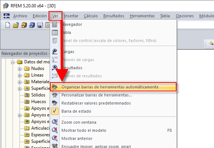Screen dimensions: 214x148
Task: Choose Mostrar todo el modelo
Action: point(113,130)
